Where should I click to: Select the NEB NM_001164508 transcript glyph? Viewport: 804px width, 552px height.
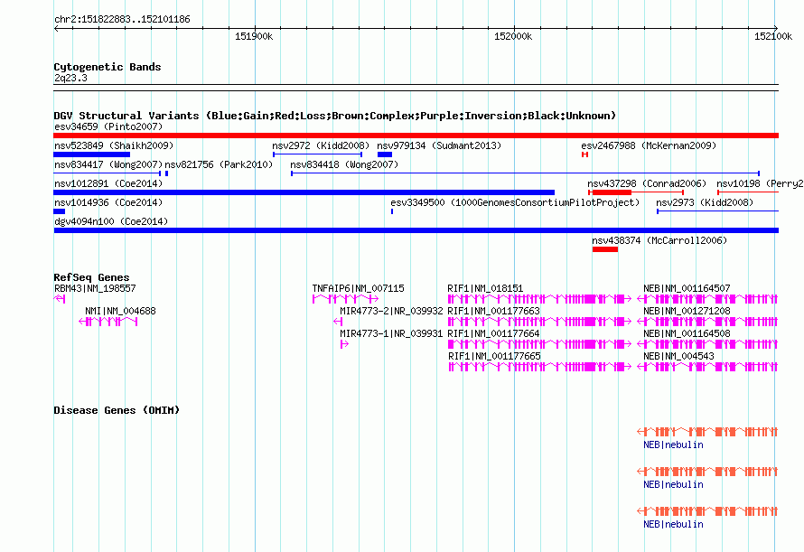point(707,344)
